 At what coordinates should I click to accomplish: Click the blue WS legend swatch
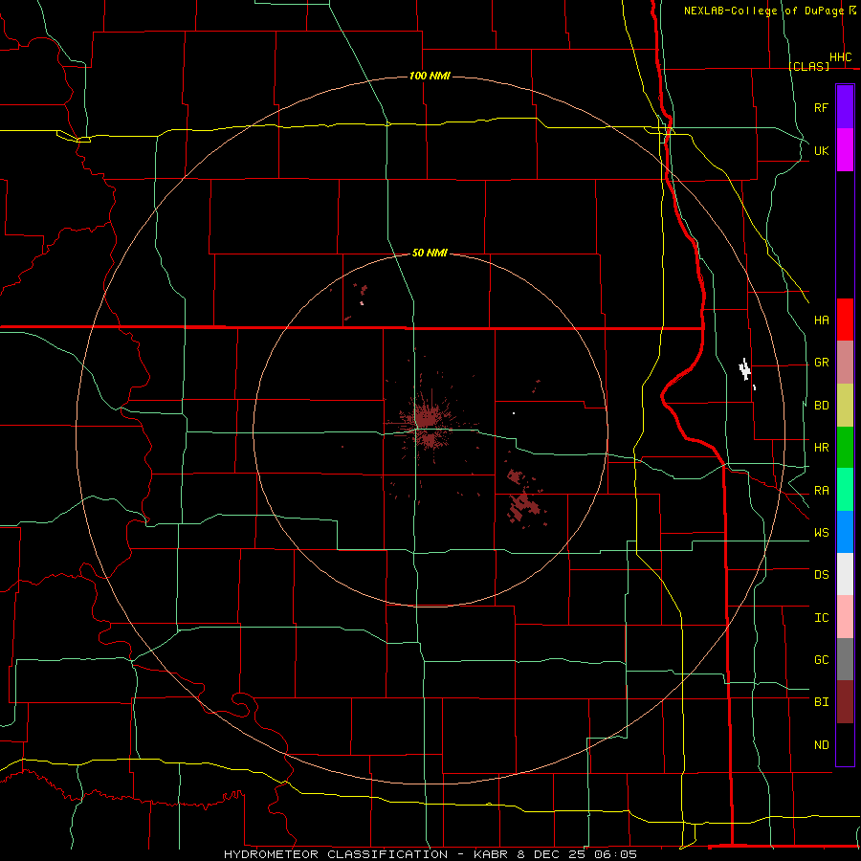click(x=845, y=532)
